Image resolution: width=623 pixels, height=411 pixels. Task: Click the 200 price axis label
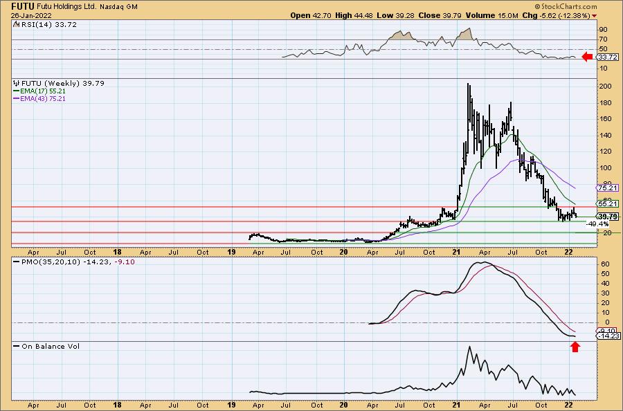(x=606, y=86)
